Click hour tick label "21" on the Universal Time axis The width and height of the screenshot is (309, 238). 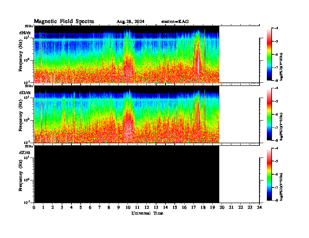231,208
